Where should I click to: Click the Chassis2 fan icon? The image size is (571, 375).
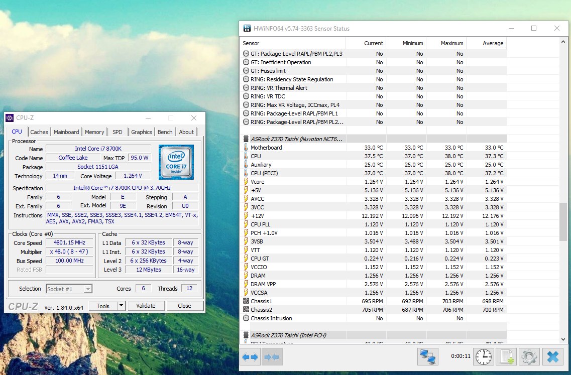(x=246, y=309)
